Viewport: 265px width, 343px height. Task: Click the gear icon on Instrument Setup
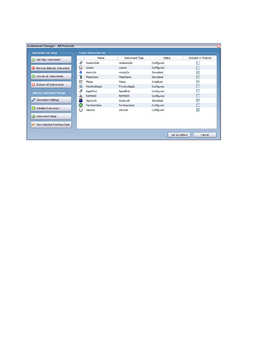pyautogui.click(x=33, y=116)
